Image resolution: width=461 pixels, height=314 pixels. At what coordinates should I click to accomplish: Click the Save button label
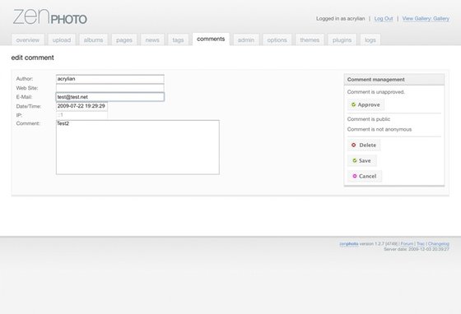365,160
